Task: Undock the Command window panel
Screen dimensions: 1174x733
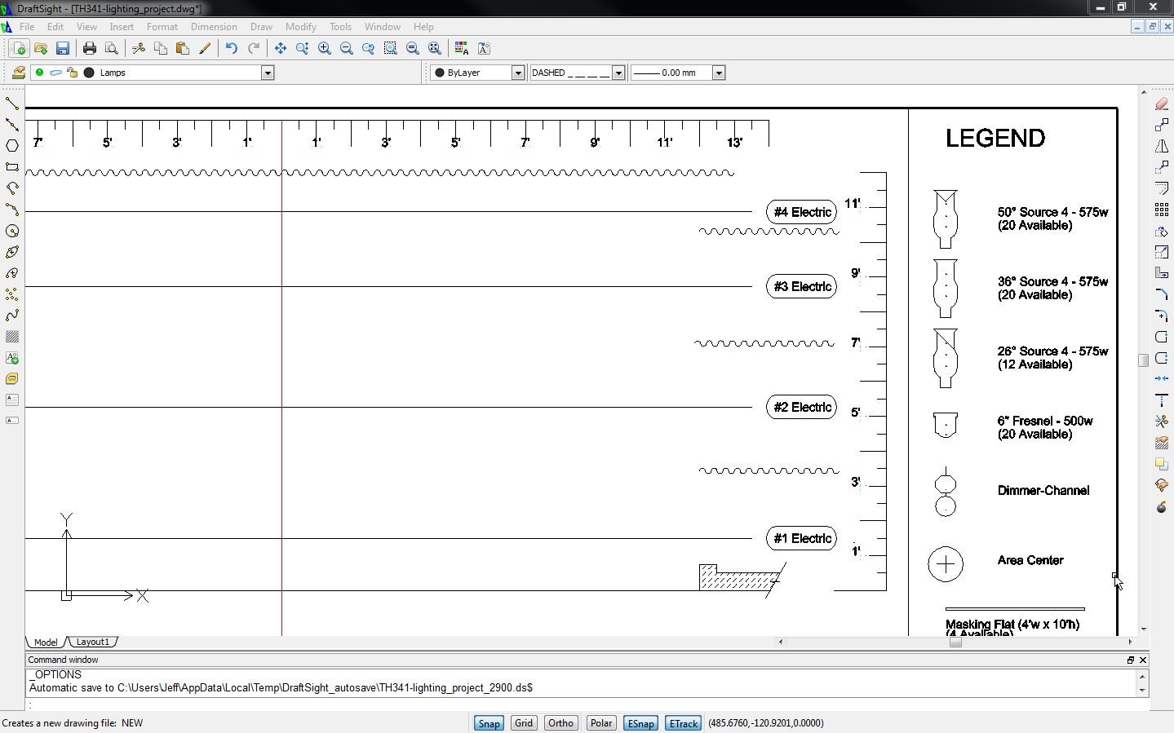Action: (1131, 660)
